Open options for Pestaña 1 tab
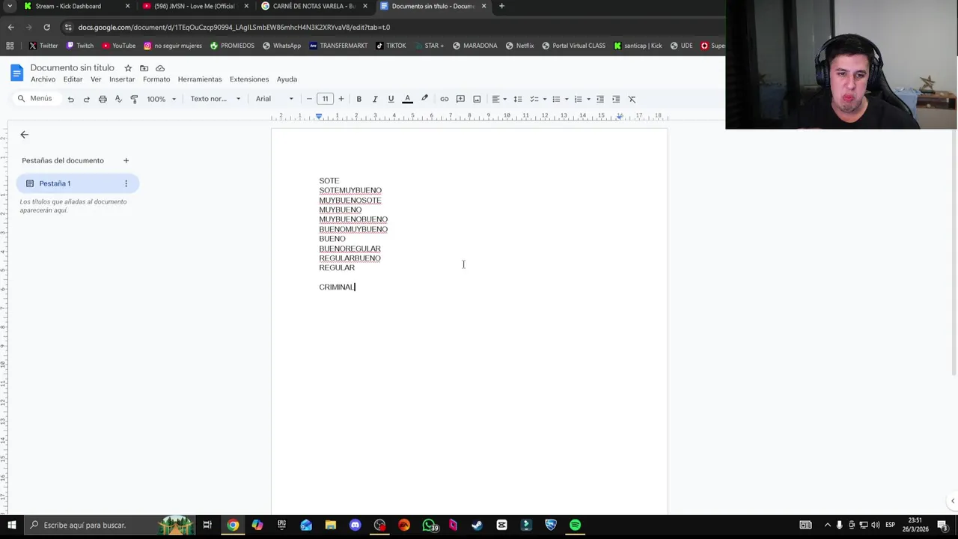 pos(126,183)
